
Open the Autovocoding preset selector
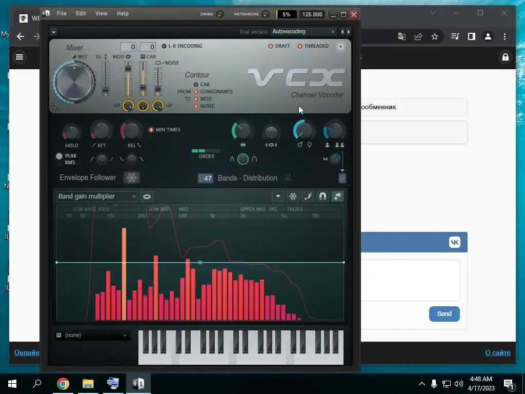coord(304,31)
